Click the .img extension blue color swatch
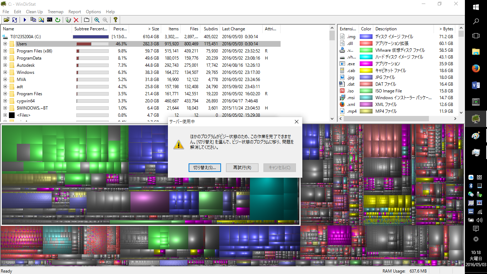 click(366, 37)
